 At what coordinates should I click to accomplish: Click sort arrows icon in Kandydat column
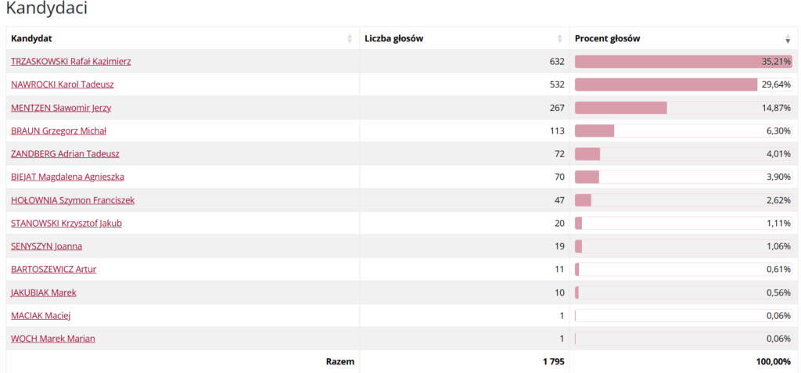[350, 39]
